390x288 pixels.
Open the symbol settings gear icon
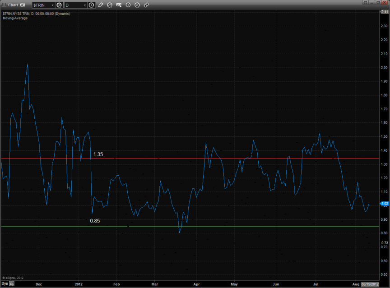(59, 5)
